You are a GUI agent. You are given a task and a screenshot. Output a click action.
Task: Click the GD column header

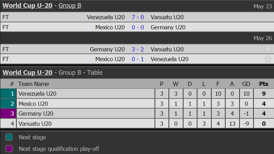coord(246,84)
